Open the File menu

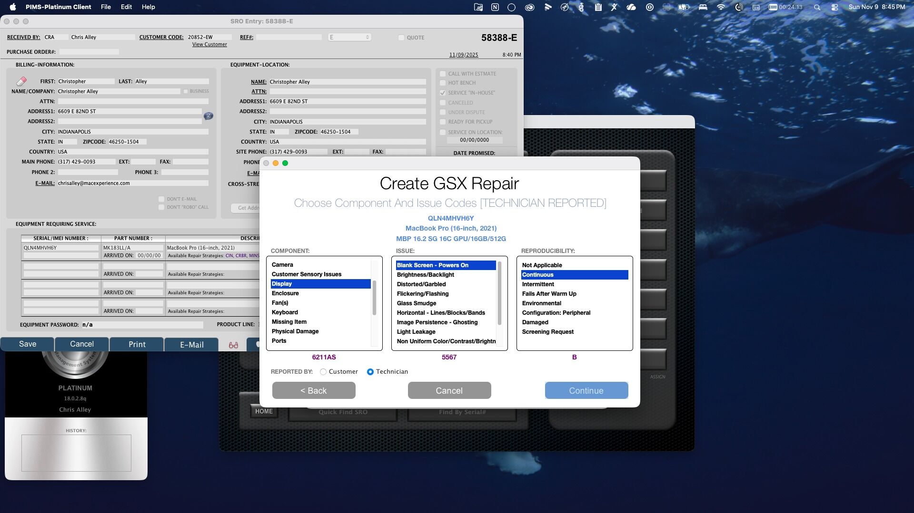click(106, 7)
